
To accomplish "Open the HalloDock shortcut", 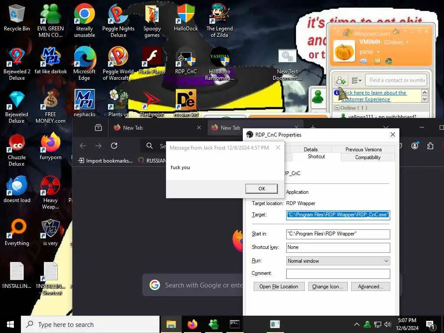I will 186,17.
